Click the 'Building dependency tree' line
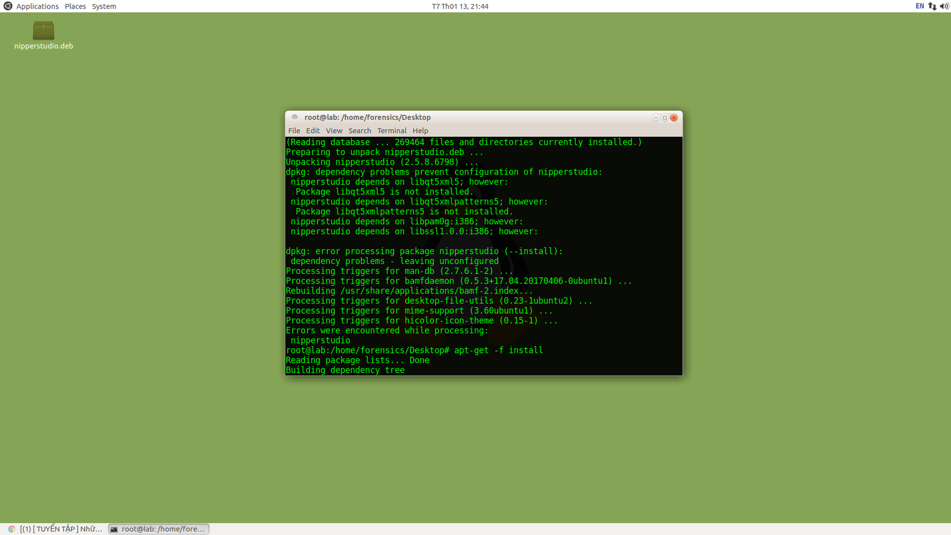The height and width of the screenshot is (535, 951). (345, 371)
